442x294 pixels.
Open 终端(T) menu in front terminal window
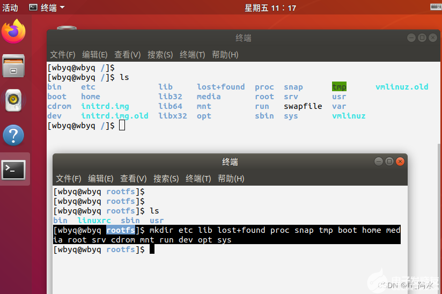(198, 179)
